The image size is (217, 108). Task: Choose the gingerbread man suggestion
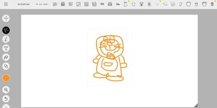[133, 4]
